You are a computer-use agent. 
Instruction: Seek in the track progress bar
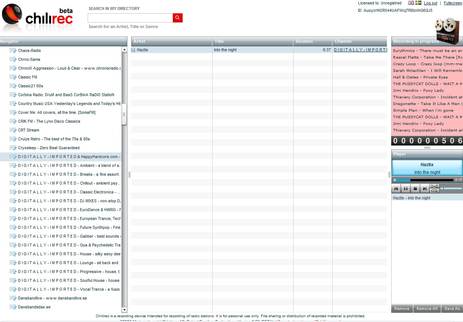coord(424,180)
